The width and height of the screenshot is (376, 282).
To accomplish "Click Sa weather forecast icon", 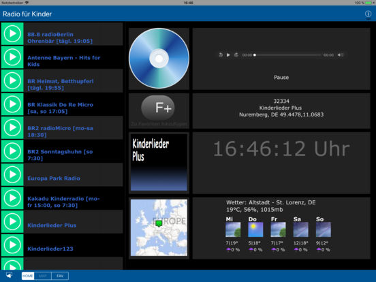I will [x=300, y=230].
